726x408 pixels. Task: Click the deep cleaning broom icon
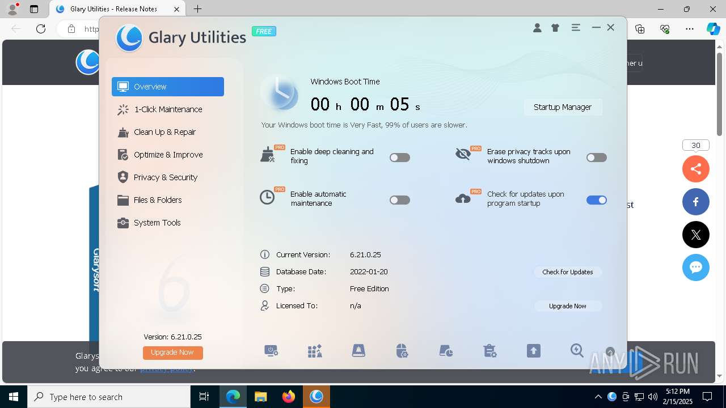(x=267, y=155)
